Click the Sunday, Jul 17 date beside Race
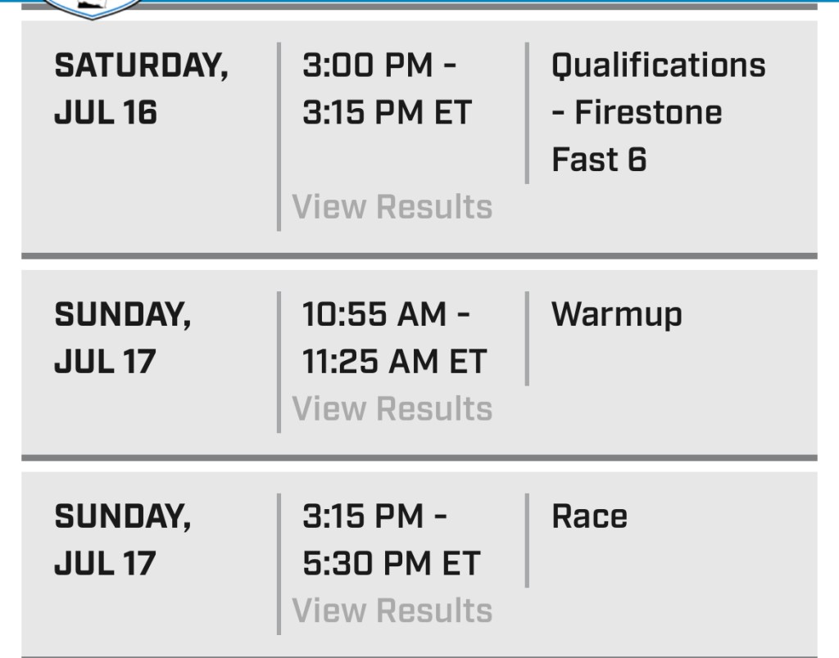The image size is (839, 658). [x=122, y=539]
